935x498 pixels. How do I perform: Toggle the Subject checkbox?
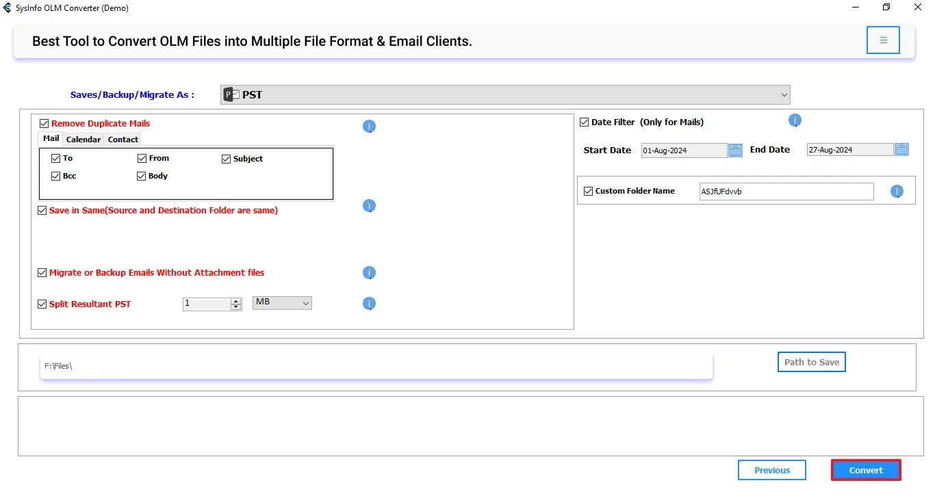pos(227,159)
